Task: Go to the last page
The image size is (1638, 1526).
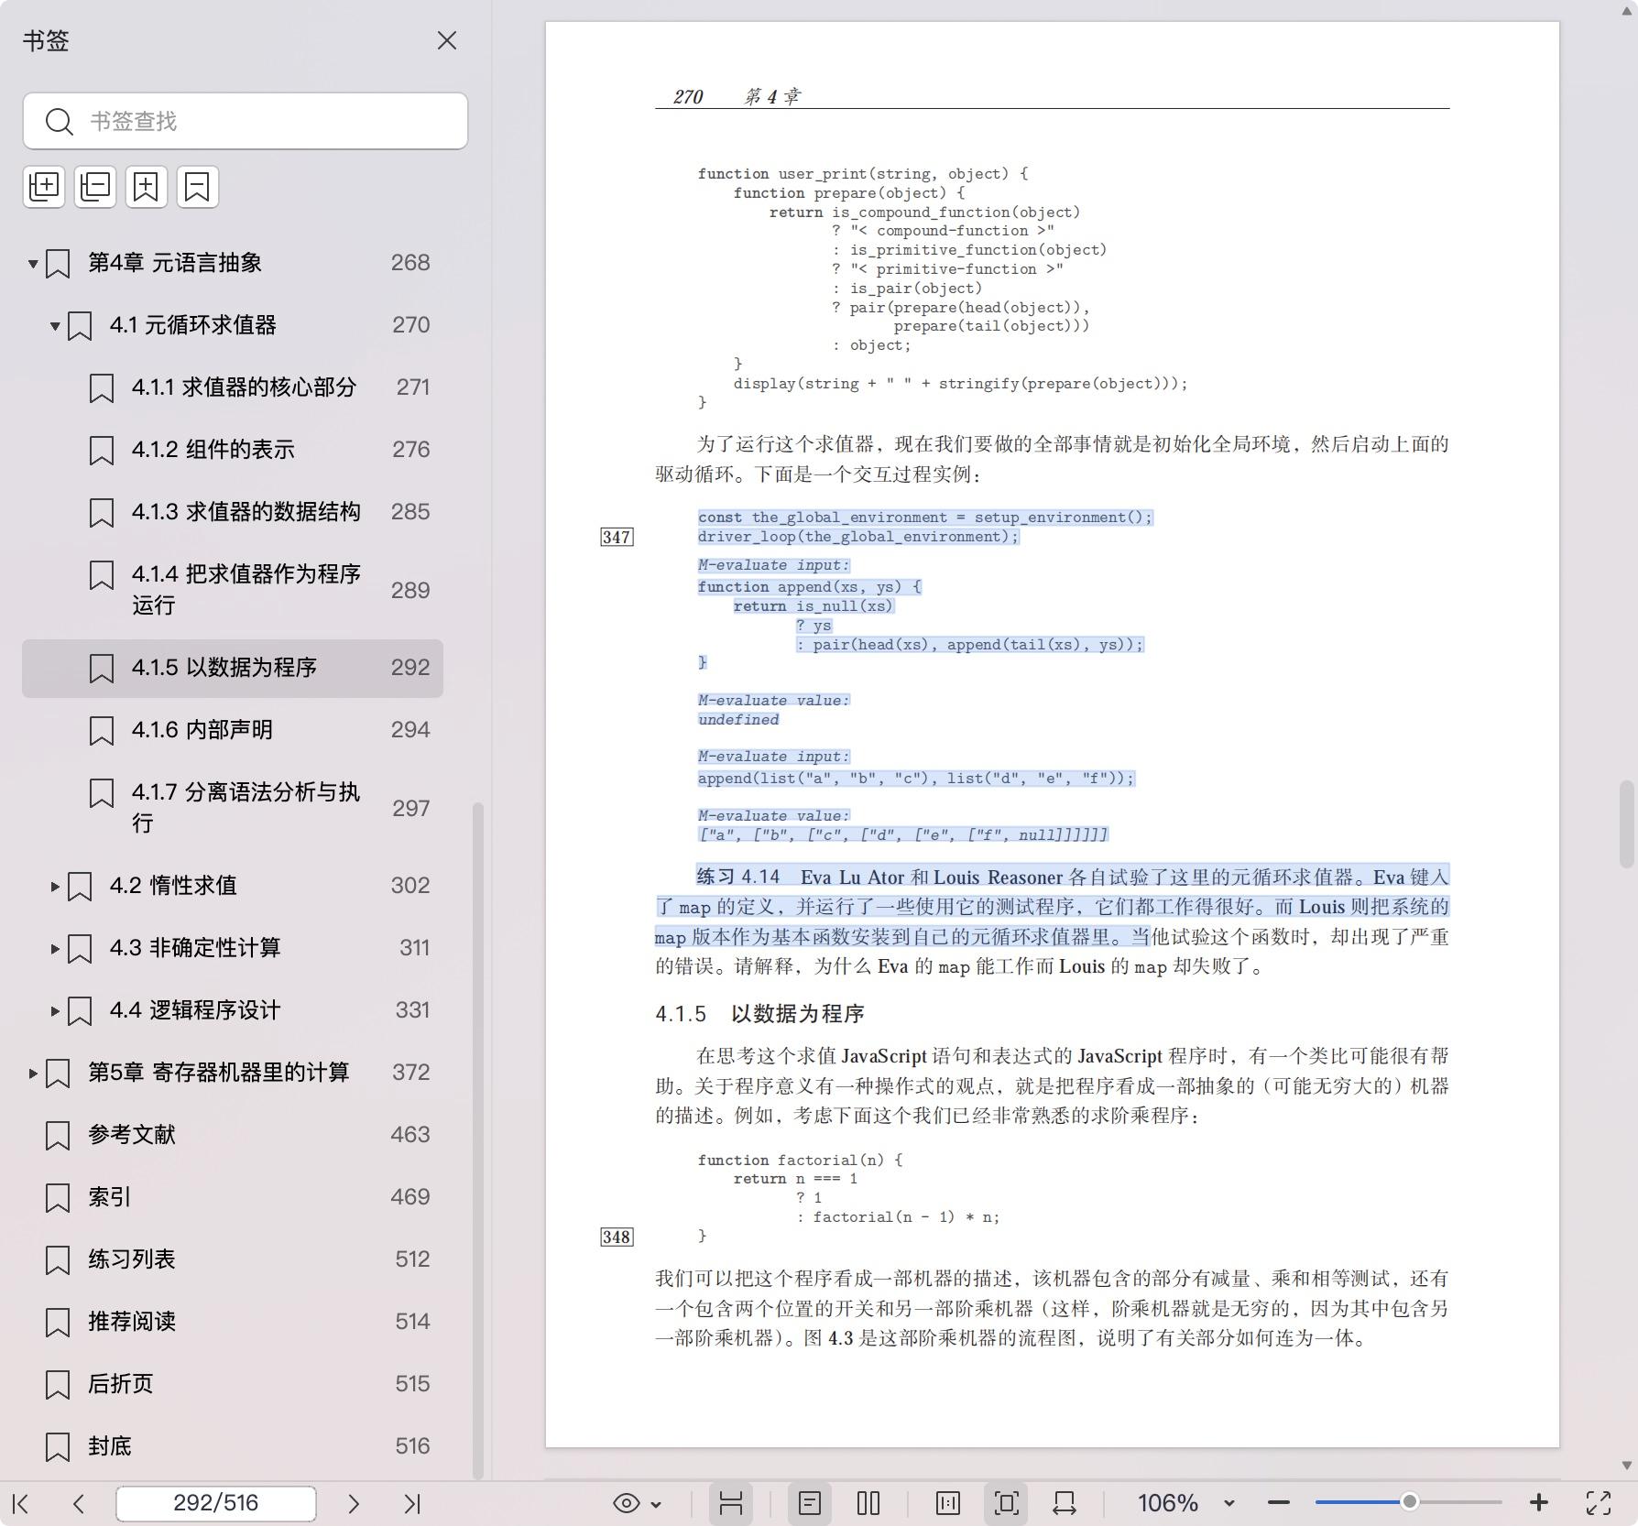Action: click(412, 1503)
